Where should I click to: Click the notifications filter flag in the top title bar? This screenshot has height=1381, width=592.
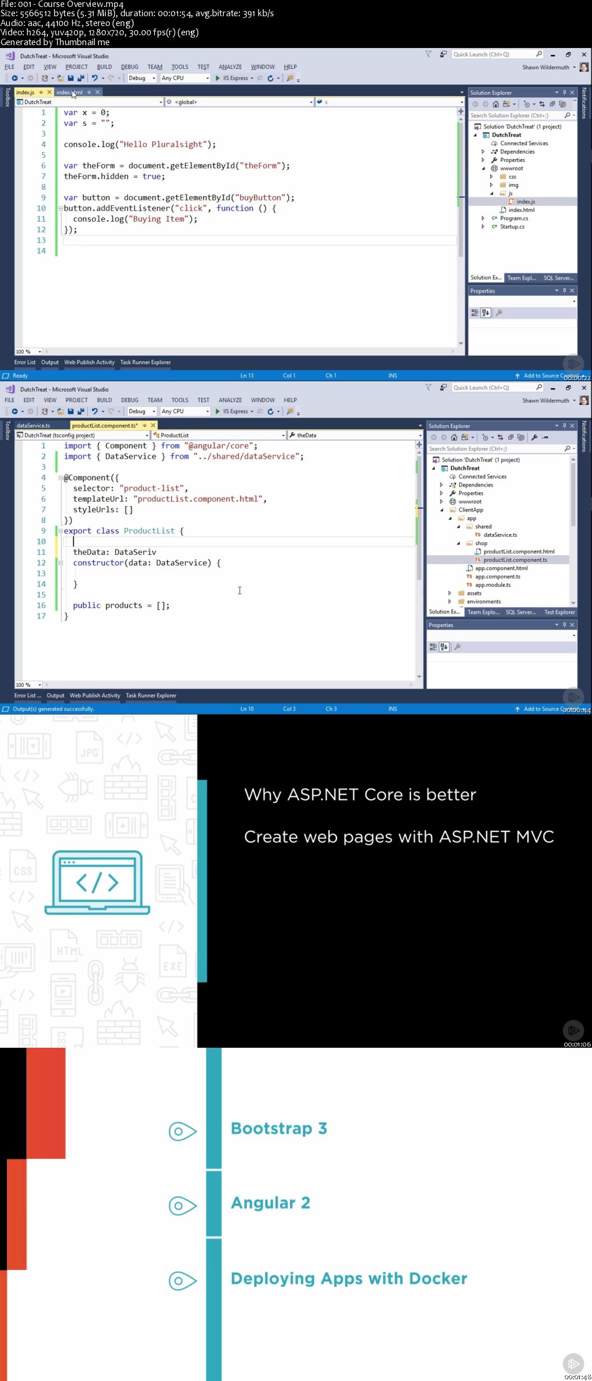point(428,54)
